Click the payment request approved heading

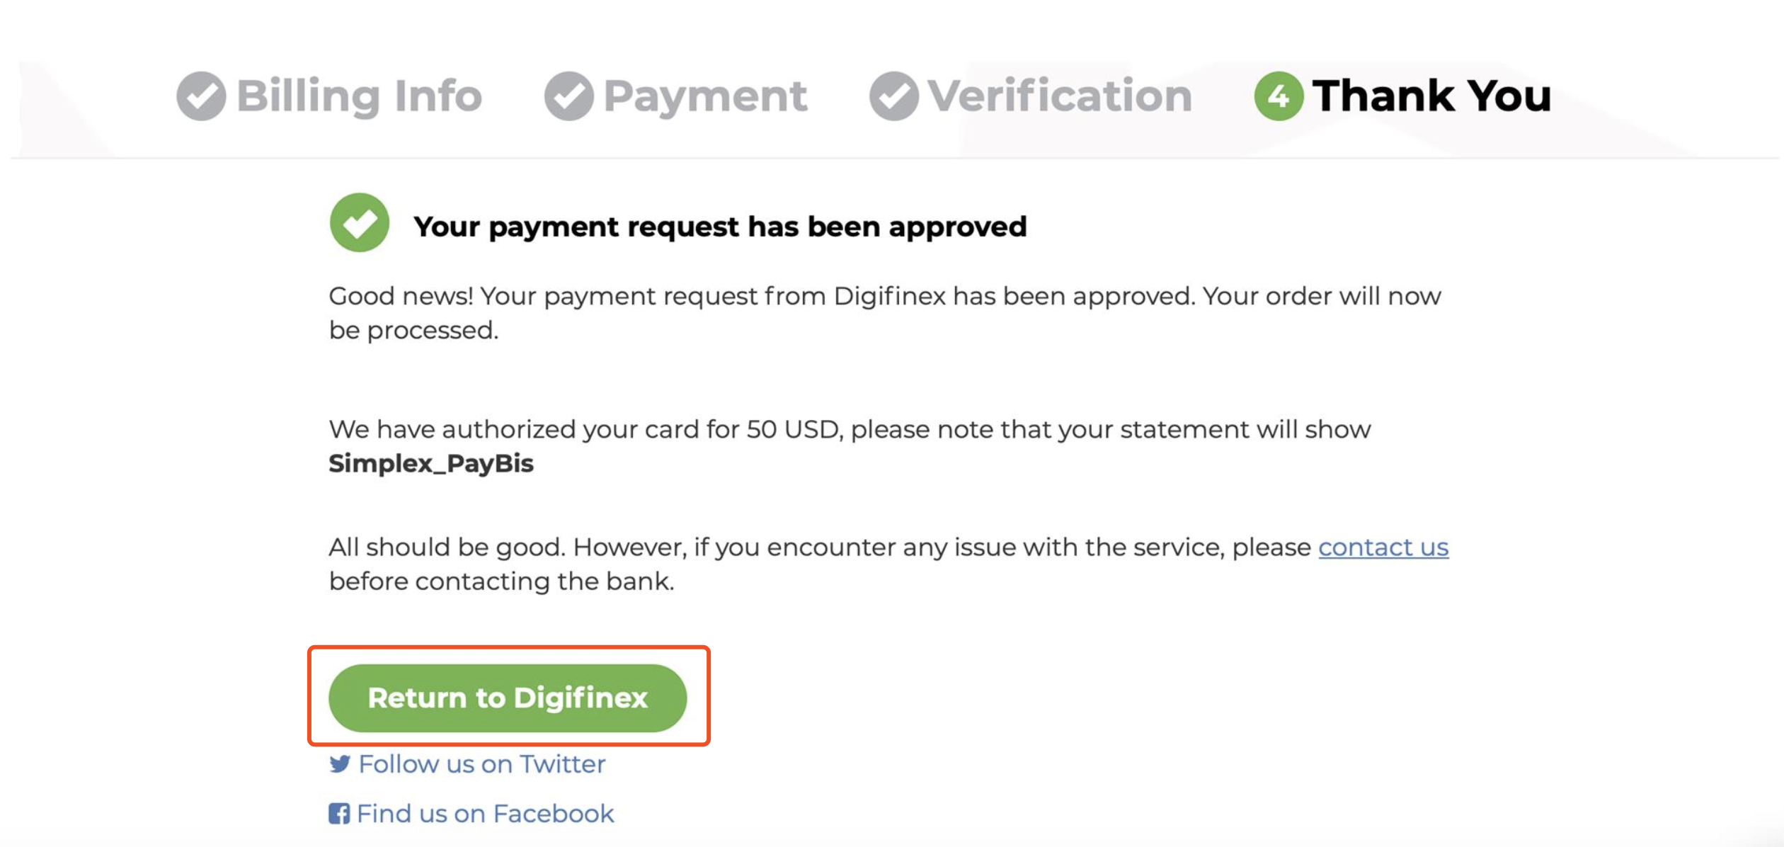click(x=720, y=227)
